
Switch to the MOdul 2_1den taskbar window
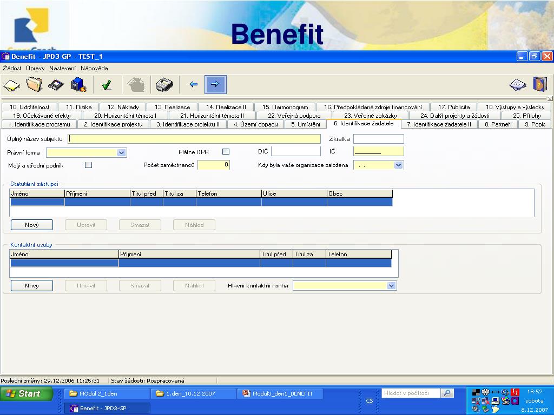click(107, 393)
